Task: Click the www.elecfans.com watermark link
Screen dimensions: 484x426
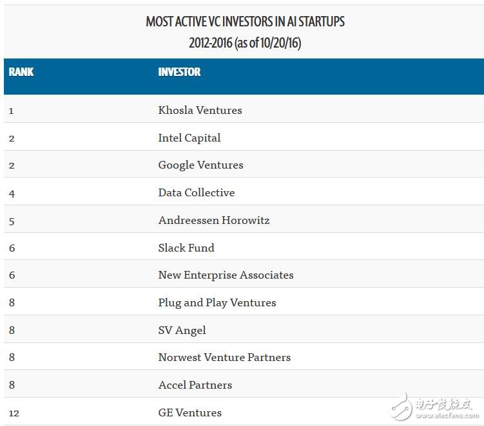Action: click(x=446, y=415)
